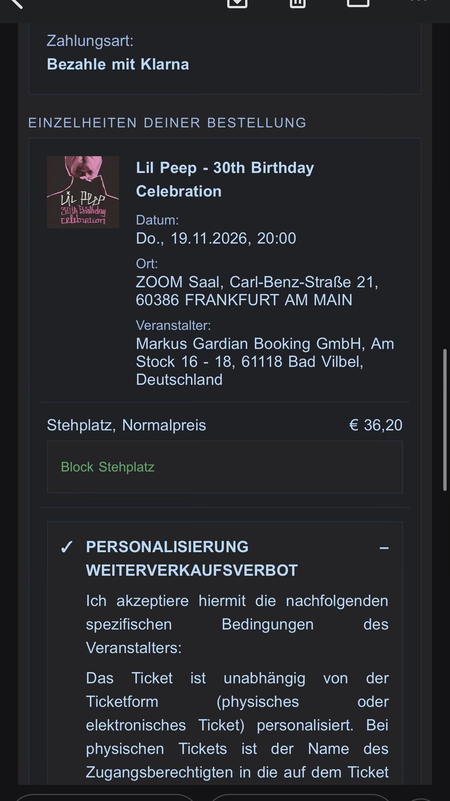Open the three-dot overflow menu
Image resolution: width=450 pixels, height=801 pixels.
point(419,1)
